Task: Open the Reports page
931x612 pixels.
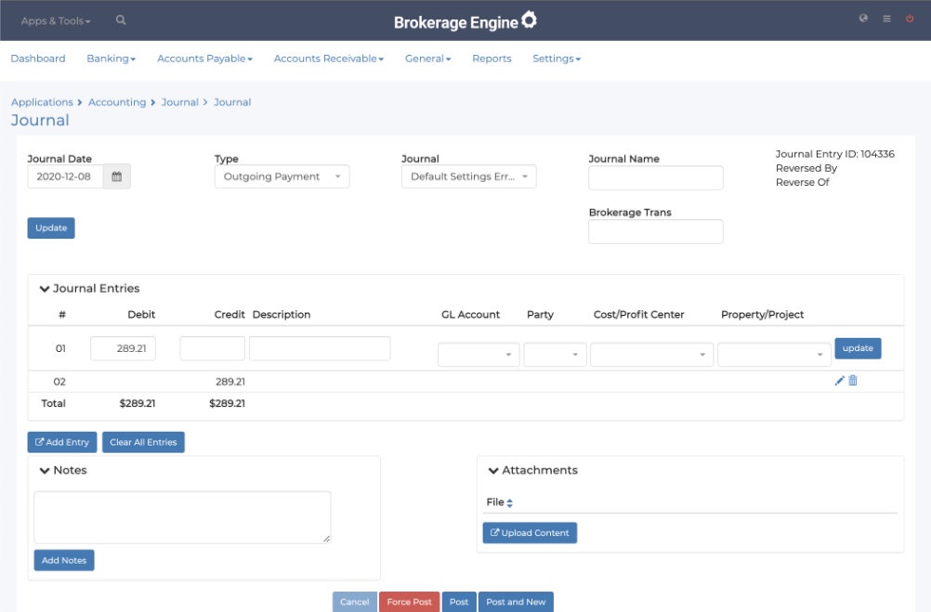Action: coord(492,59)
